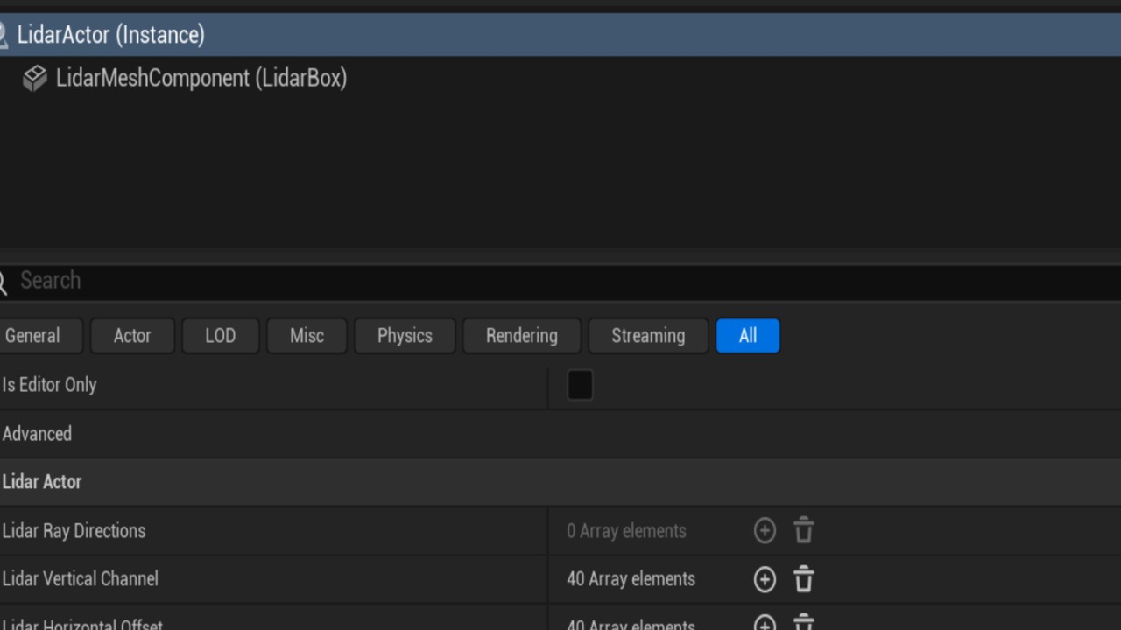Click the Misc filter button
1121x630 pixels.
point(307,336)
